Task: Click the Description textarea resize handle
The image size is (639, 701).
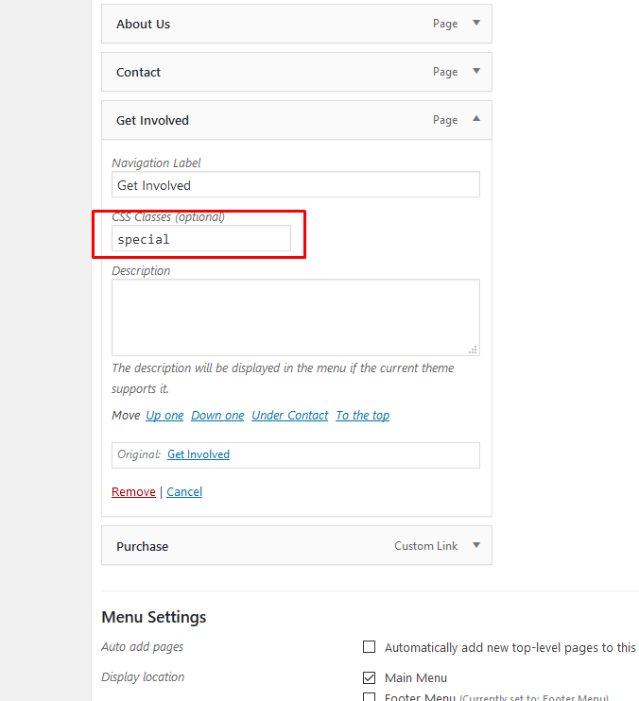Action: click(474, 350)
